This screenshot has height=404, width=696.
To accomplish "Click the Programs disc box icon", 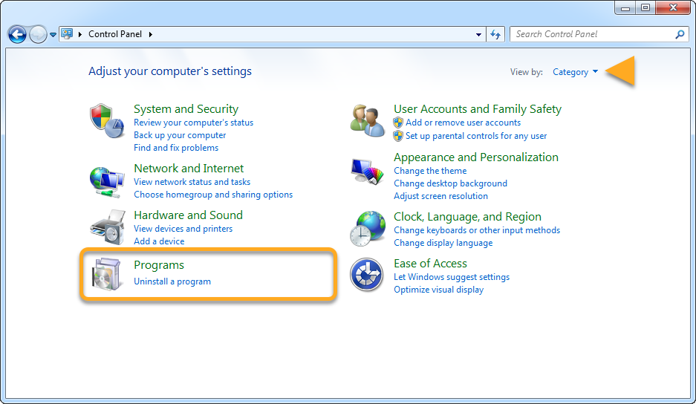I will (106, 273).
